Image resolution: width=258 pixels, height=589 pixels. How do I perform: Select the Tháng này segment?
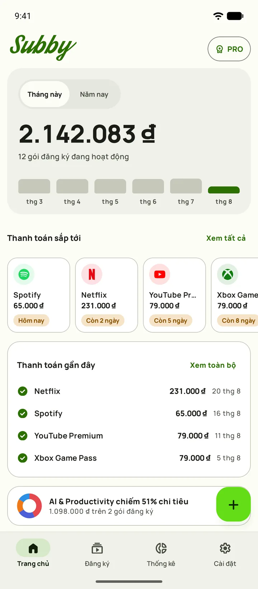click(45, 94)
